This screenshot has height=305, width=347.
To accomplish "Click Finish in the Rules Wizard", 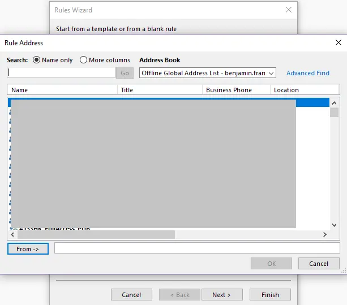I will pyautogui.click(x=270, y=295).
